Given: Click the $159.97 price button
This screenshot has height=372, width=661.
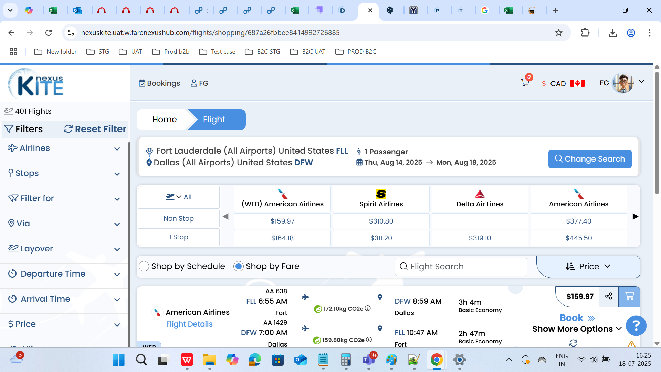Looking at the screenshot, I should pyautogui.click(x=580, y=296).
